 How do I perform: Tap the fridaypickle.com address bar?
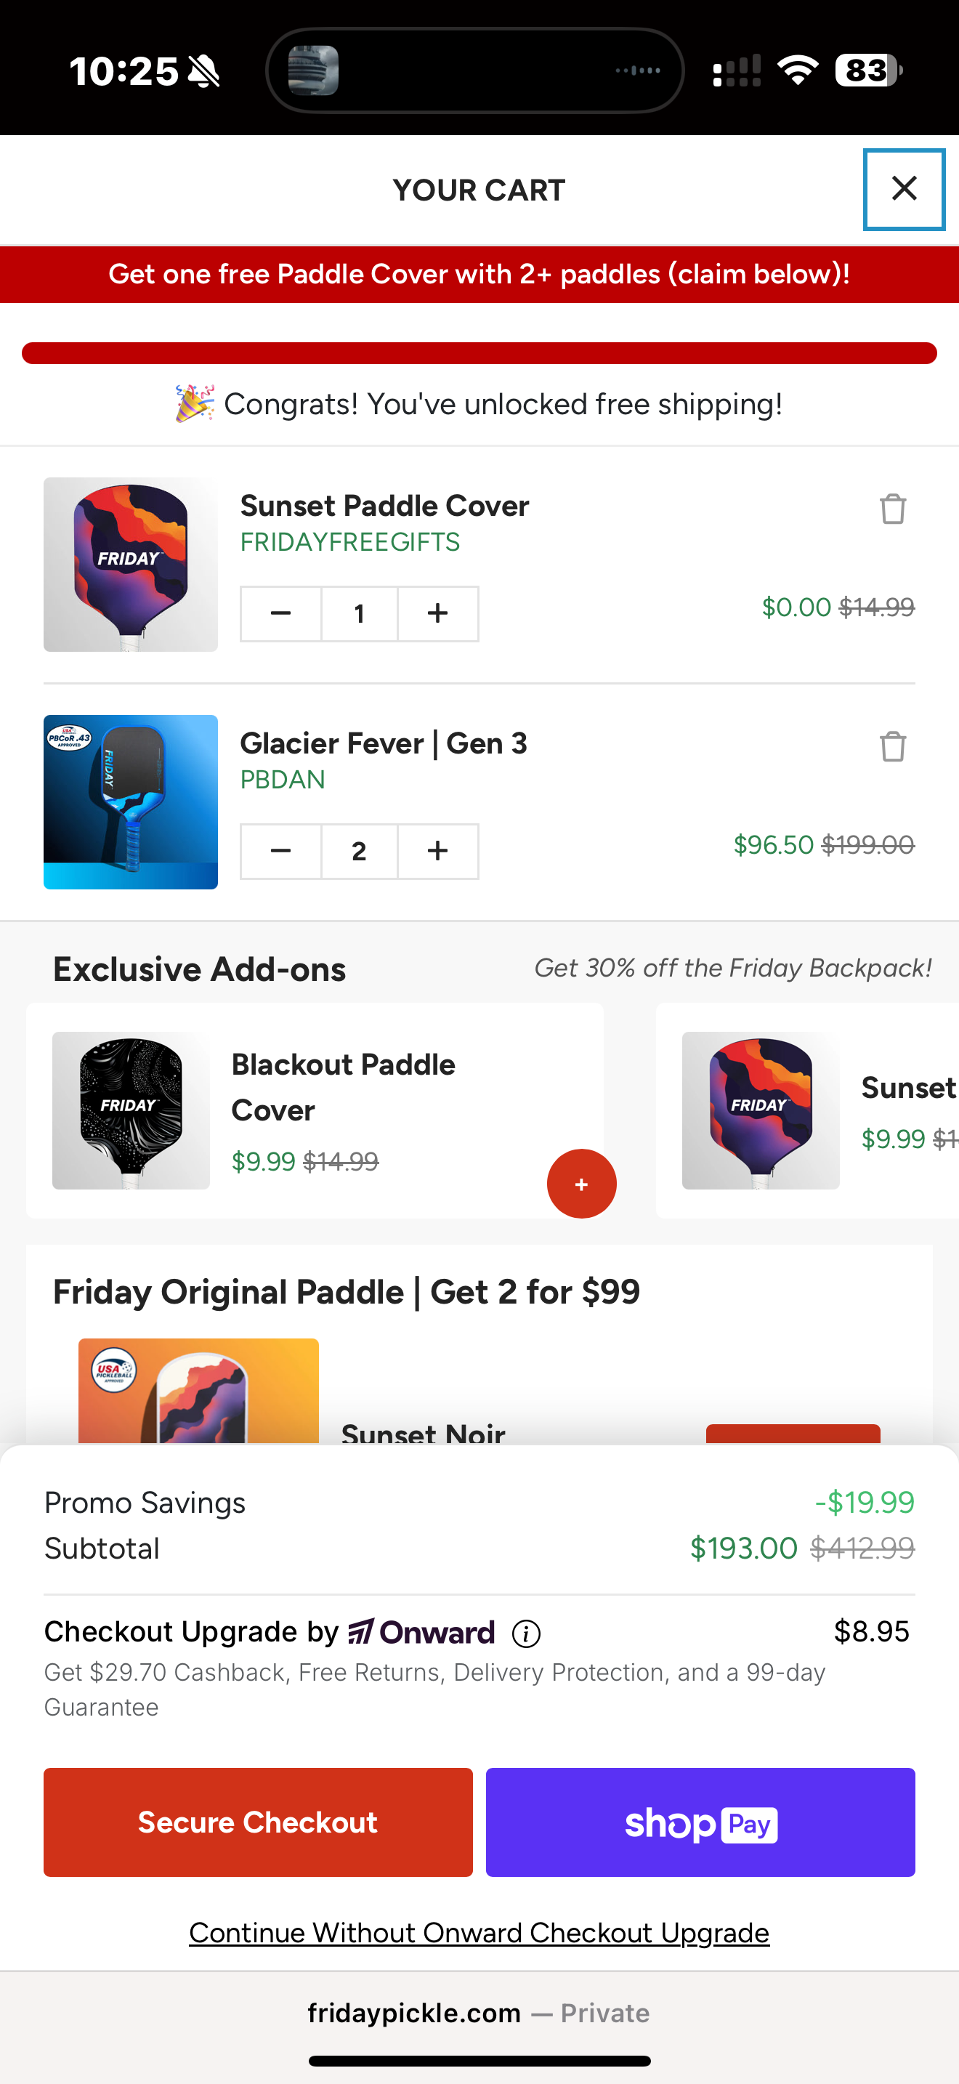[479, 2013]
